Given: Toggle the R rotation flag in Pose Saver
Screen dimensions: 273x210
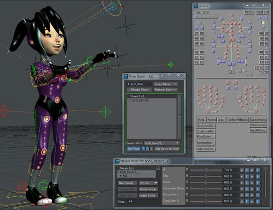Looking at the screenshot, I should pos(147,149).
